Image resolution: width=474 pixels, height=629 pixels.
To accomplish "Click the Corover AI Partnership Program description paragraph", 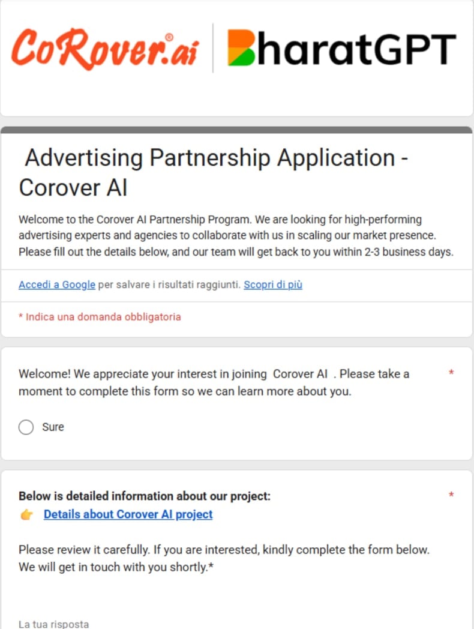I will 235,235.
